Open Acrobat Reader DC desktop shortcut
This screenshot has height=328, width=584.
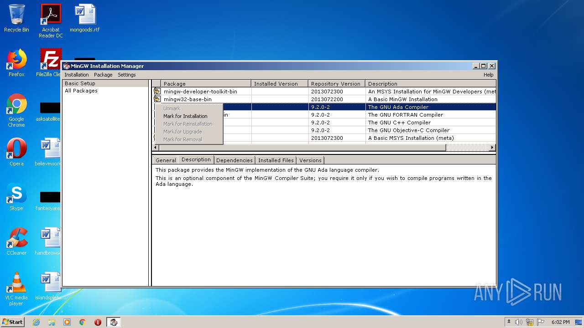click(x=51, y=21)
